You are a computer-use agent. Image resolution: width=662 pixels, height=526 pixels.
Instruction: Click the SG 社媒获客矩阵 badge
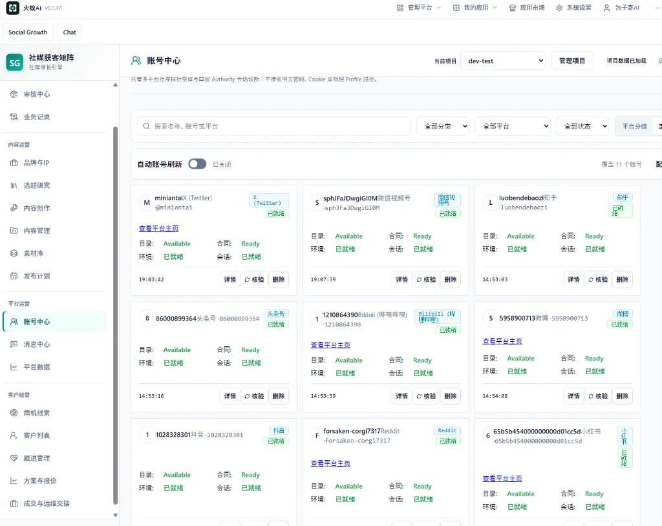[x=15, y=63]
